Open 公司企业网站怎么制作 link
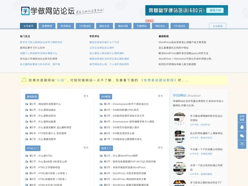The height and width of the screenshot is (186, 248). pyautogui.click(x=102, y=48)
